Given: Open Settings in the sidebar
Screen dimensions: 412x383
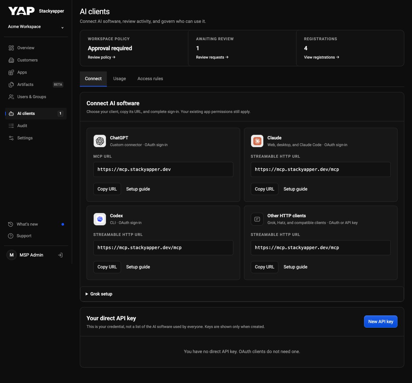Looking at the screenshot, I should click(x=36, y=138).
